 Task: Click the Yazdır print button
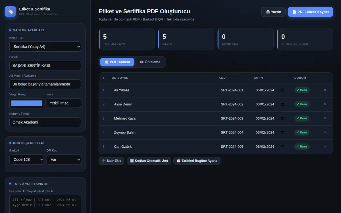coord(273,12)
